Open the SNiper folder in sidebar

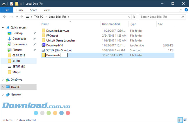click(17, 72)
